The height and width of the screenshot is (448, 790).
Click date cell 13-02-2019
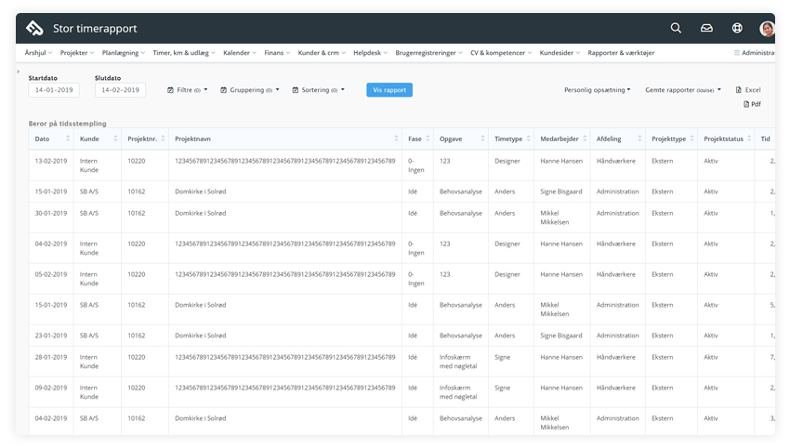(51, 161)
